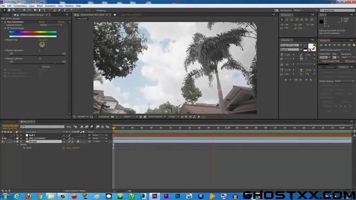Mute audio of the MVI_6379.MOV layer
The image size is (356, 200).
[x=5, y=138]
